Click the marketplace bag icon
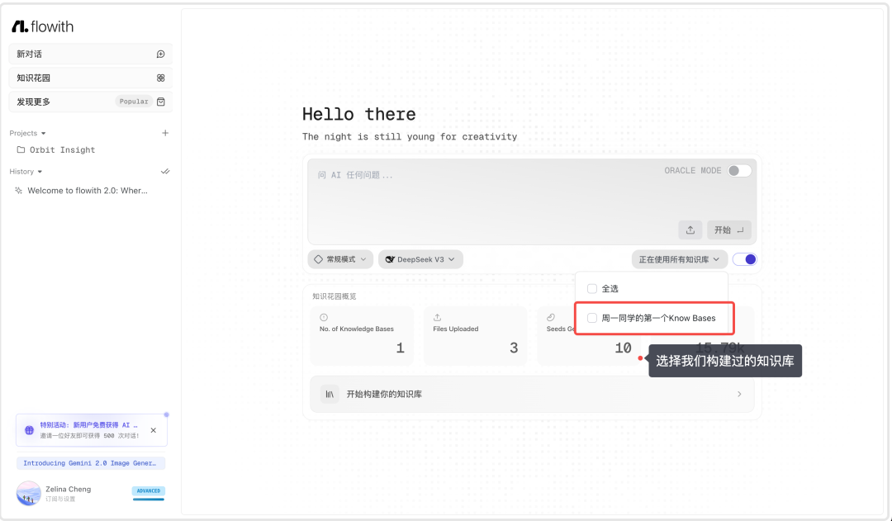The image size is (892, 521). coord(161,102)
